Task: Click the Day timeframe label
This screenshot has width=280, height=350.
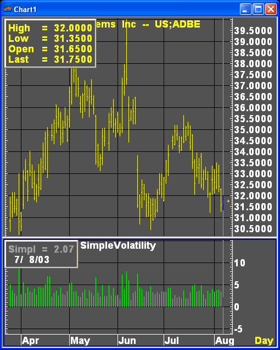Action: coord(264,341)
